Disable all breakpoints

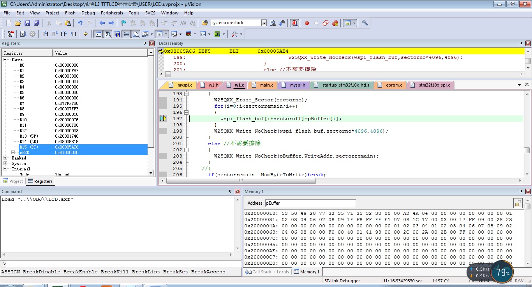click(326, 23)
